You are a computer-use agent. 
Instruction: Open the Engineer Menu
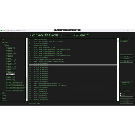coord(126,82)
